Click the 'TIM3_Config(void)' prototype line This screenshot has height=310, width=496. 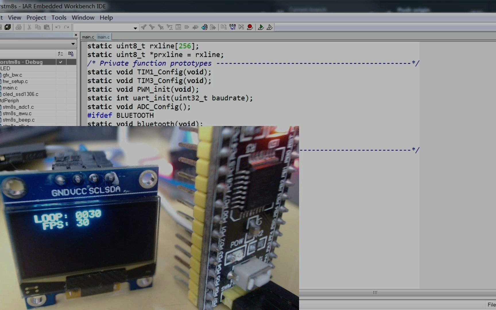(149, 81)
